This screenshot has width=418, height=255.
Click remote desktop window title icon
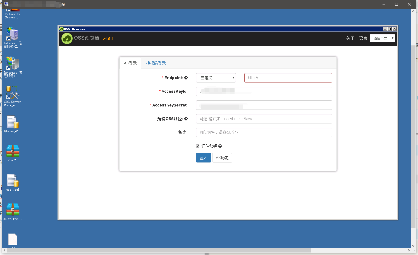(6, 4)
